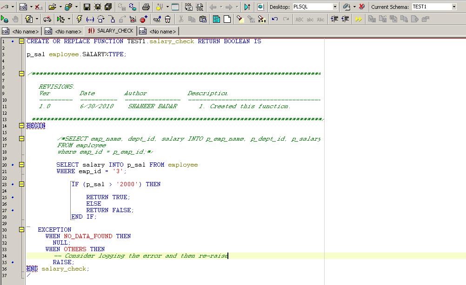Open Find with the flashlight icon
The width and height of the screenshot is (466, 285).
pyautogui.click(x=240, y=19)
